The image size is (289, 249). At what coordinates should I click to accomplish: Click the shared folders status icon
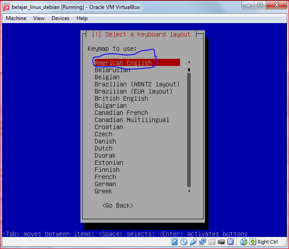pyautogui.click(x=212, y=242)
